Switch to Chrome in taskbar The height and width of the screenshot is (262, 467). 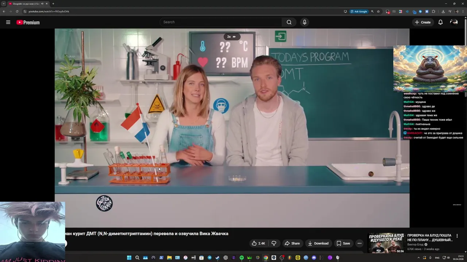coord(266,258)
